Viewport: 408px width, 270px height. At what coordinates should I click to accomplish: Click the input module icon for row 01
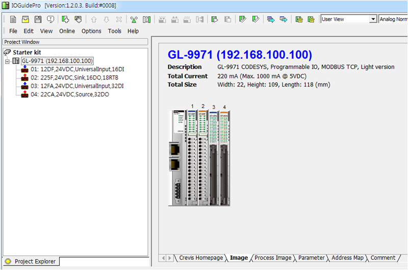24,69
